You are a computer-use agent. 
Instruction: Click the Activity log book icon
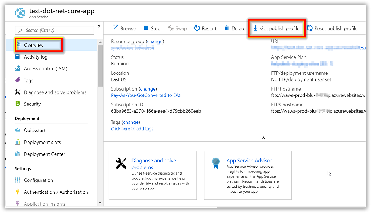[17, 57]
